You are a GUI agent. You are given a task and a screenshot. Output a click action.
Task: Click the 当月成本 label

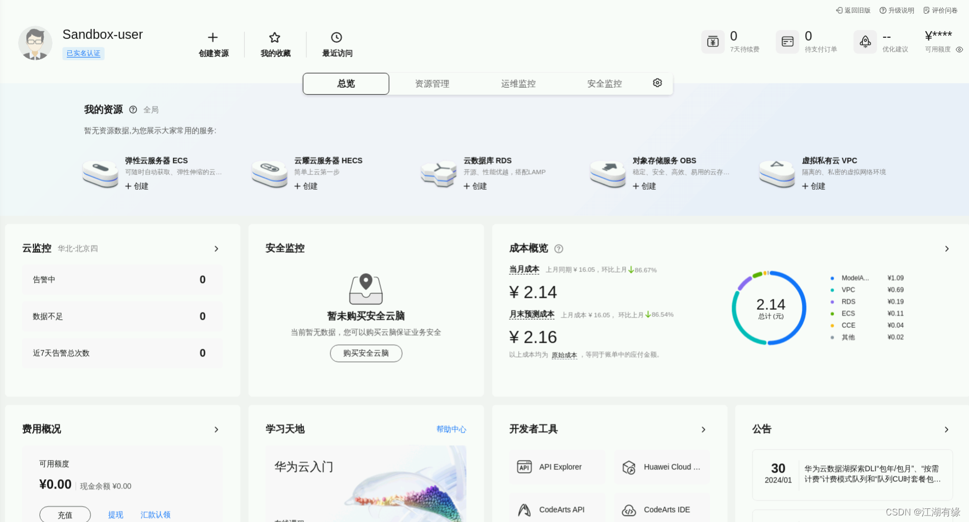point(524,269)
